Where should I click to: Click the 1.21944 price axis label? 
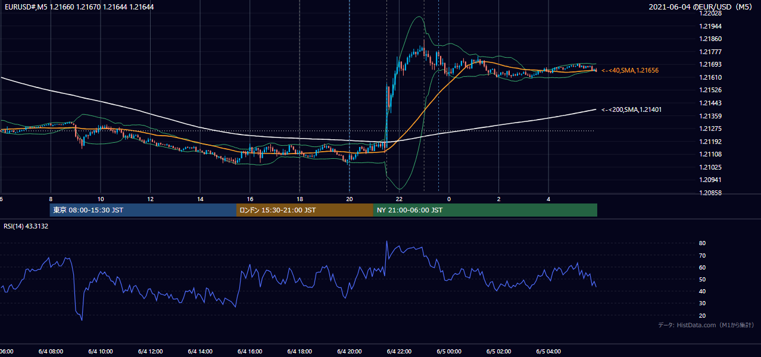(710, 26)
